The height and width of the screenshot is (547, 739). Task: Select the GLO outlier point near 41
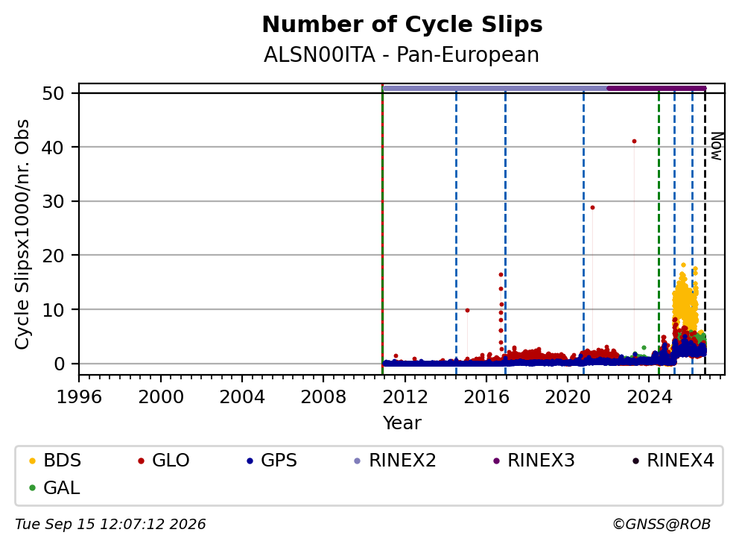(x=635, y=141)
